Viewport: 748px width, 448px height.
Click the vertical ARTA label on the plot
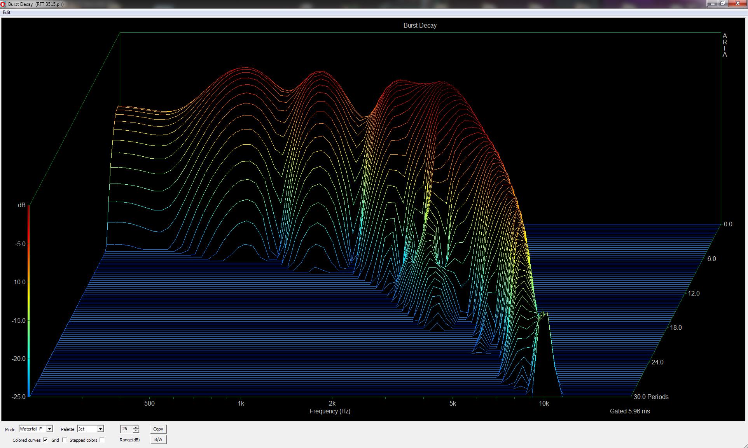tap(725, 45)
